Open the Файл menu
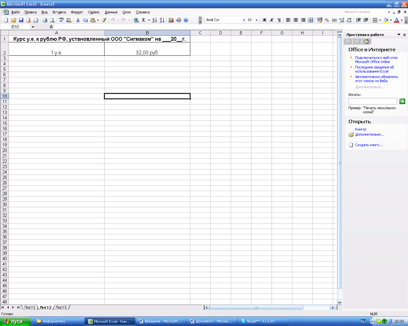The height and width of the screenshot is (326, 408). 15,12
